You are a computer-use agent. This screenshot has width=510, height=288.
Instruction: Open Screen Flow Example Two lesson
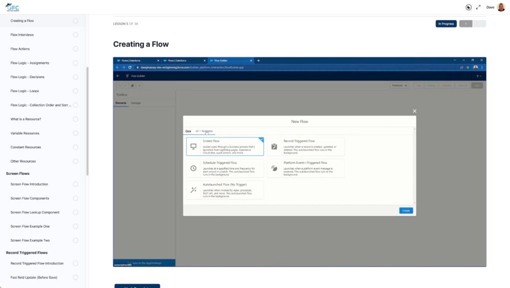pos(30,241)
